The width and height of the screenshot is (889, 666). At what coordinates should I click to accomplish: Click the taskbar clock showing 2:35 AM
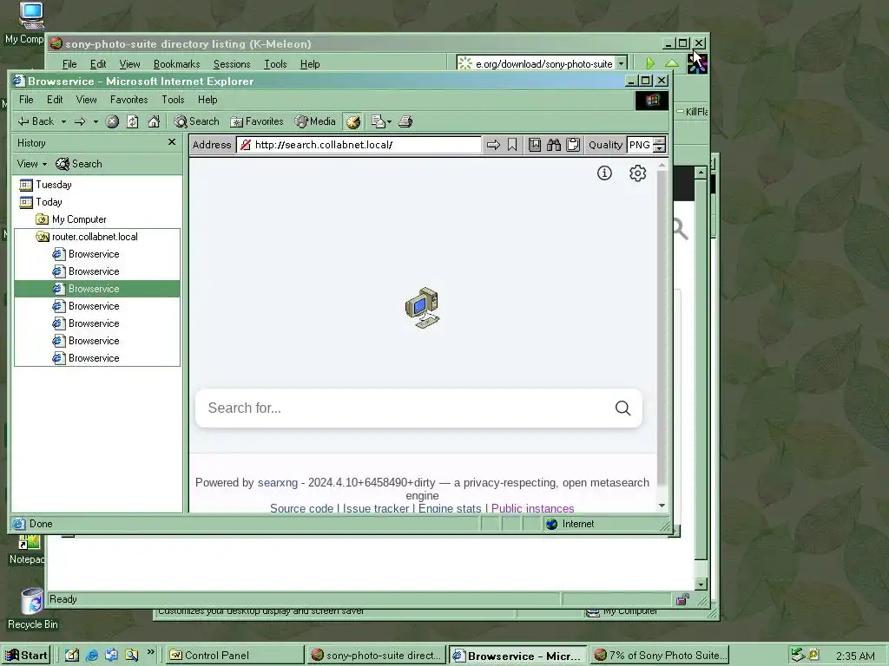tap(855, 656)
